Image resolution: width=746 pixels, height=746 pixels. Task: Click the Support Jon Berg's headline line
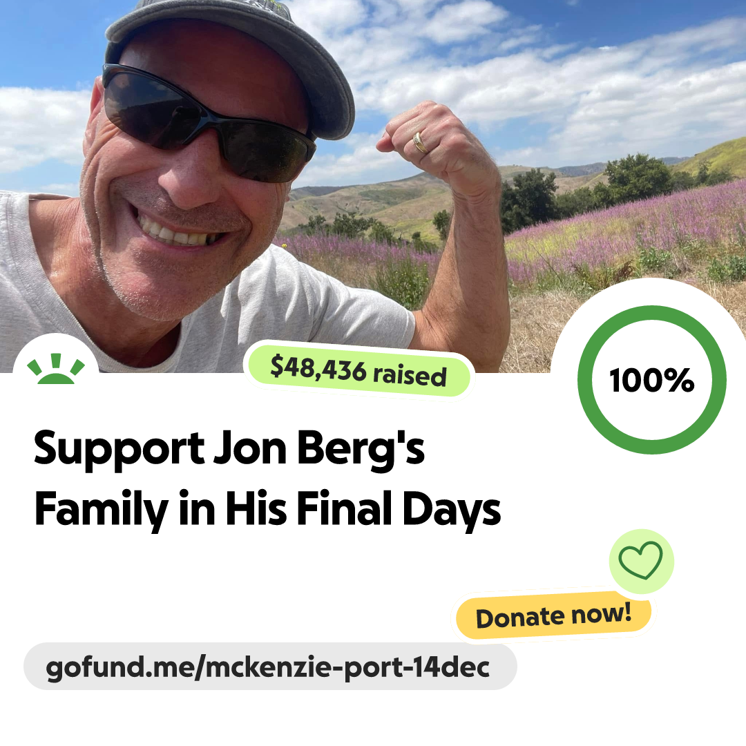pyautogui.click(x=229, y=449)
